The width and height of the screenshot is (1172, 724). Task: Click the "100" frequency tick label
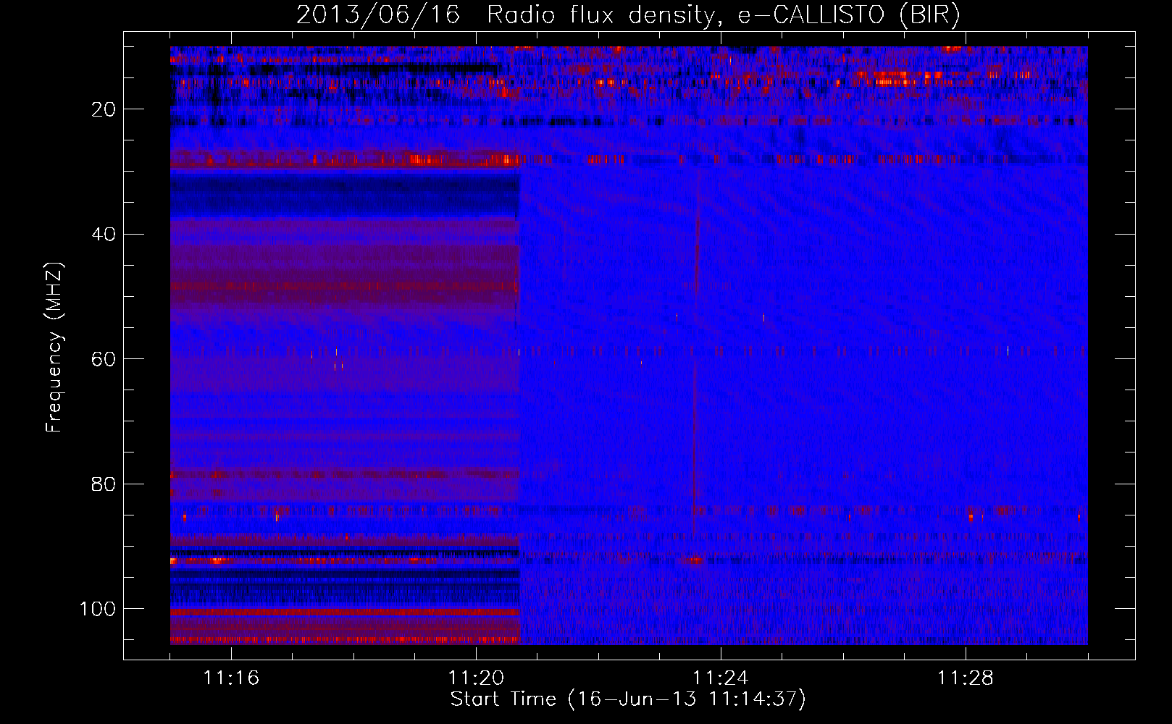coord(98,609)
